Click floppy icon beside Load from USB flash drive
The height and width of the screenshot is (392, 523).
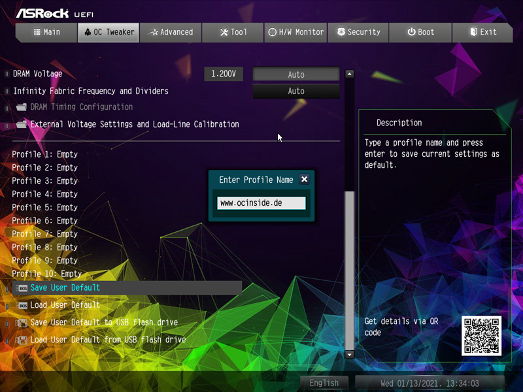pyautogui.click(x=22, y=340)
